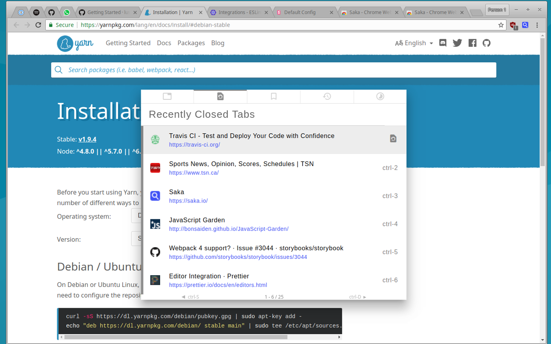Viewport: 551px width, 344px height.
Task: Open the Saka open-tabs mode icon
Action: (x=167, y=96)
